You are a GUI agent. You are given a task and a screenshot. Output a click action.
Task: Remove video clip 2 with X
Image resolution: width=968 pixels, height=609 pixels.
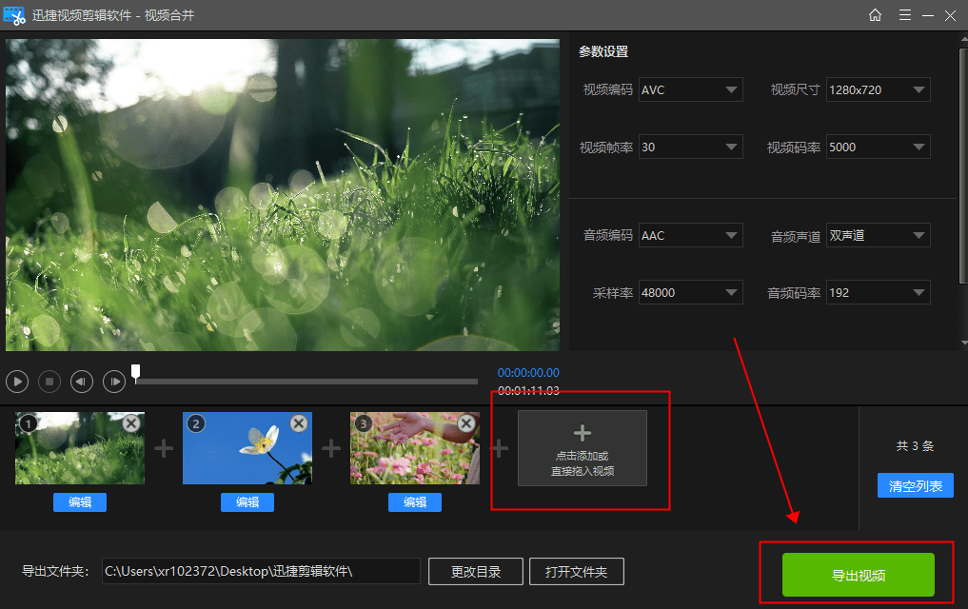[x=299, y=423]
